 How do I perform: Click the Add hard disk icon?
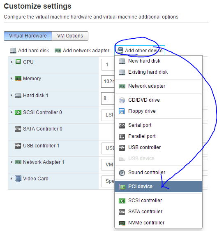click(13, 51)
